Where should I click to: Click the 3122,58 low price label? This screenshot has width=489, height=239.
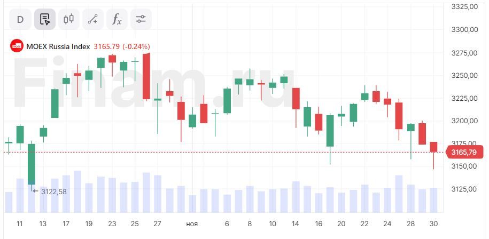point(53,192)
